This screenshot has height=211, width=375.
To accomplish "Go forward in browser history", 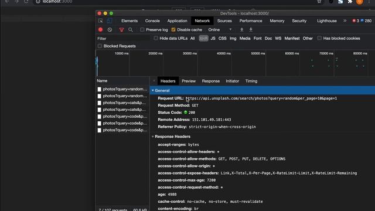I will (16, 2).
